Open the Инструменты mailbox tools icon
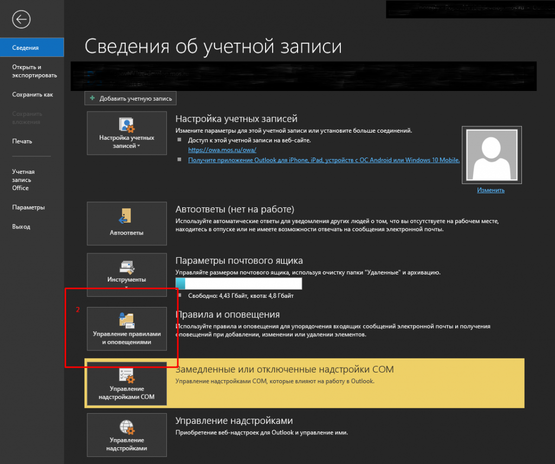The height and width of the screenshot is (464, 555). [127, 267]
